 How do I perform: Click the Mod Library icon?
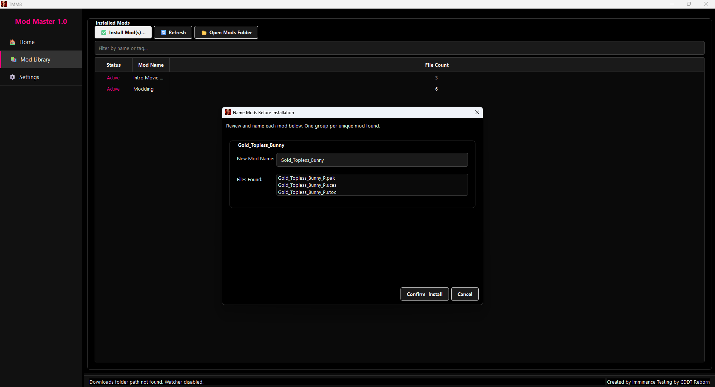tap(13, 60)
